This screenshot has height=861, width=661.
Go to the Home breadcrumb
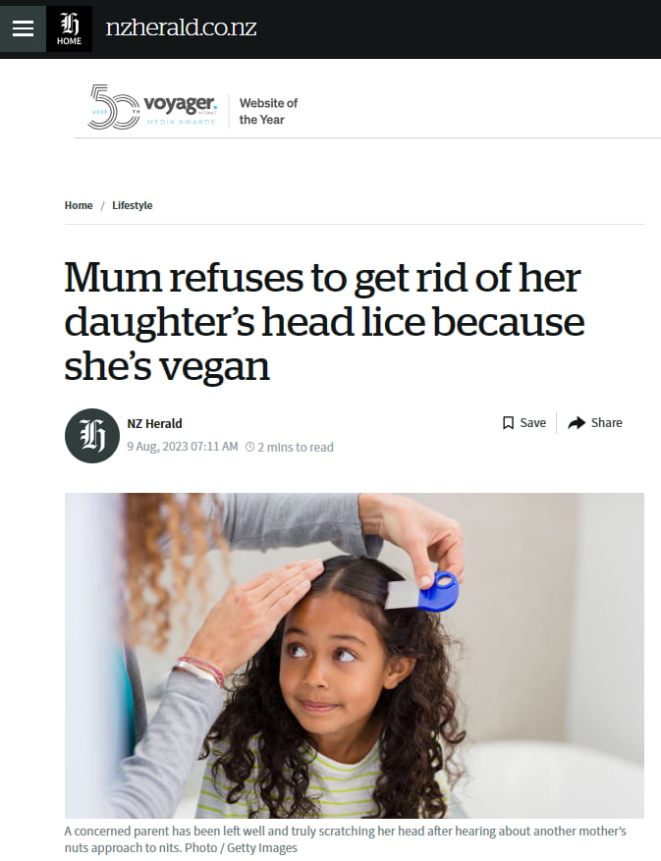tap(79, 205)
